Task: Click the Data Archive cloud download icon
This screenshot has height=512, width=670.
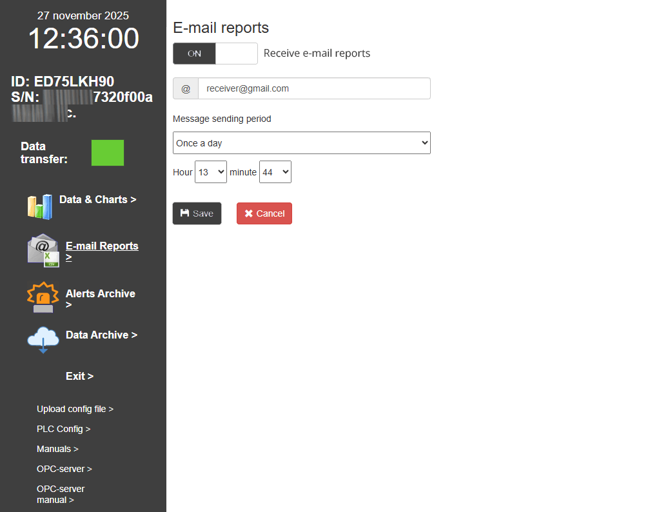Action: pos(43,339)
